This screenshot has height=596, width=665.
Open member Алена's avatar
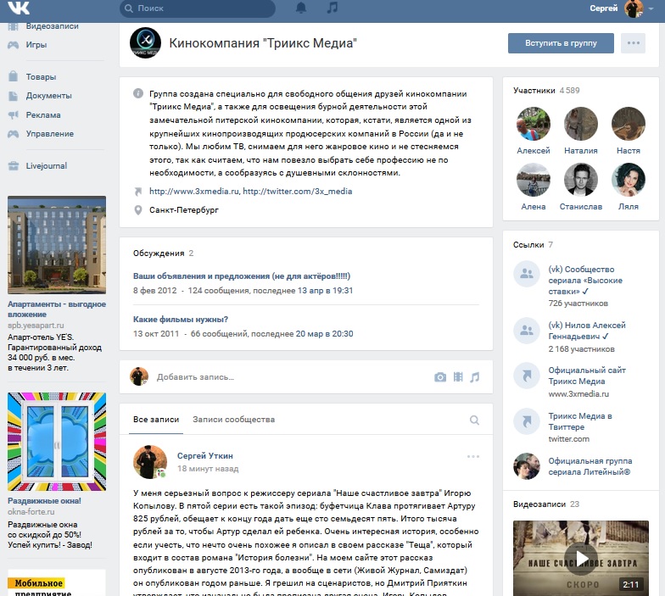(533, 180)
